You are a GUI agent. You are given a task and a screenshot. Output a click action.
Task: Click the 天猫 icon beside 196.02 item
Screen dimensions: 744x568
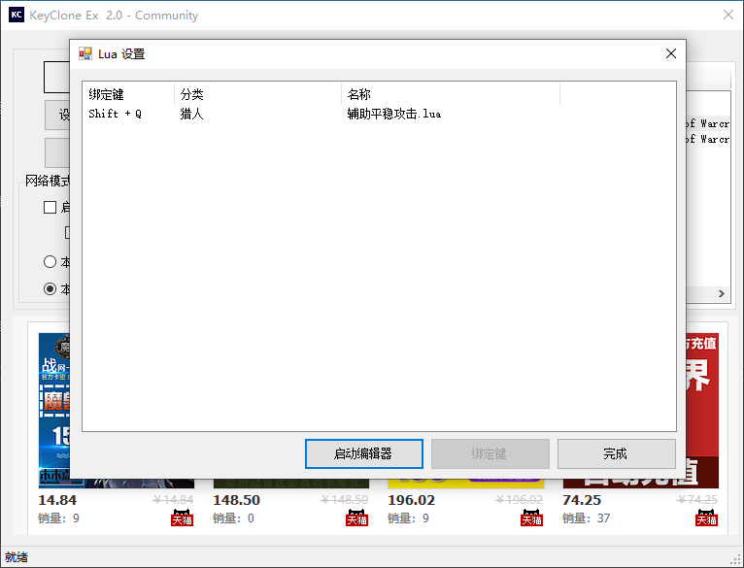[x=531, y=518]
